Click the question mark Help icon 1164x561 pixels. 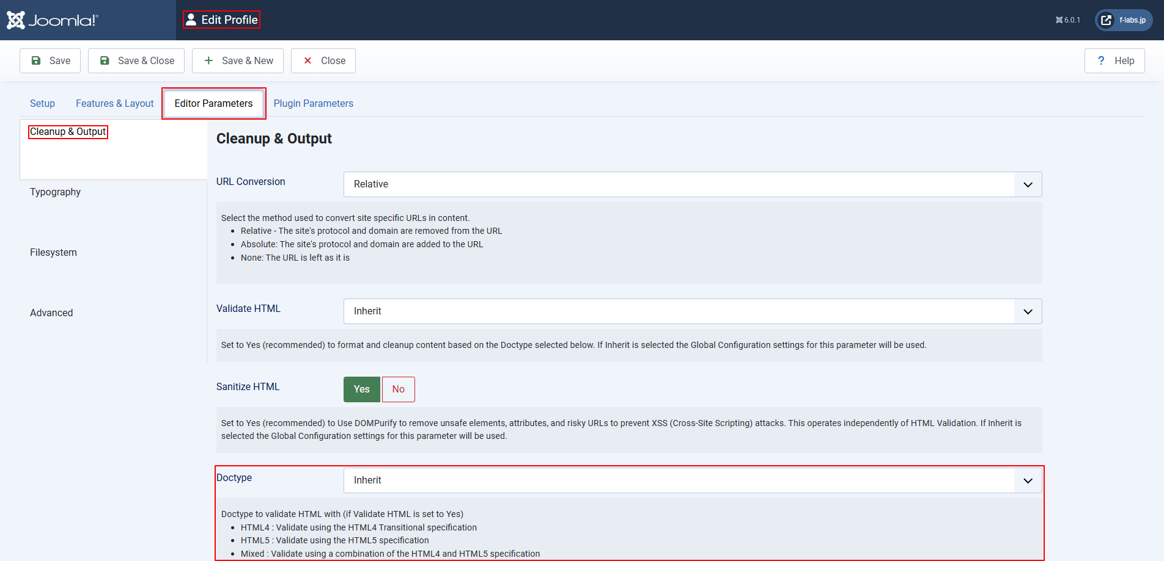(x=1101, y=60)
